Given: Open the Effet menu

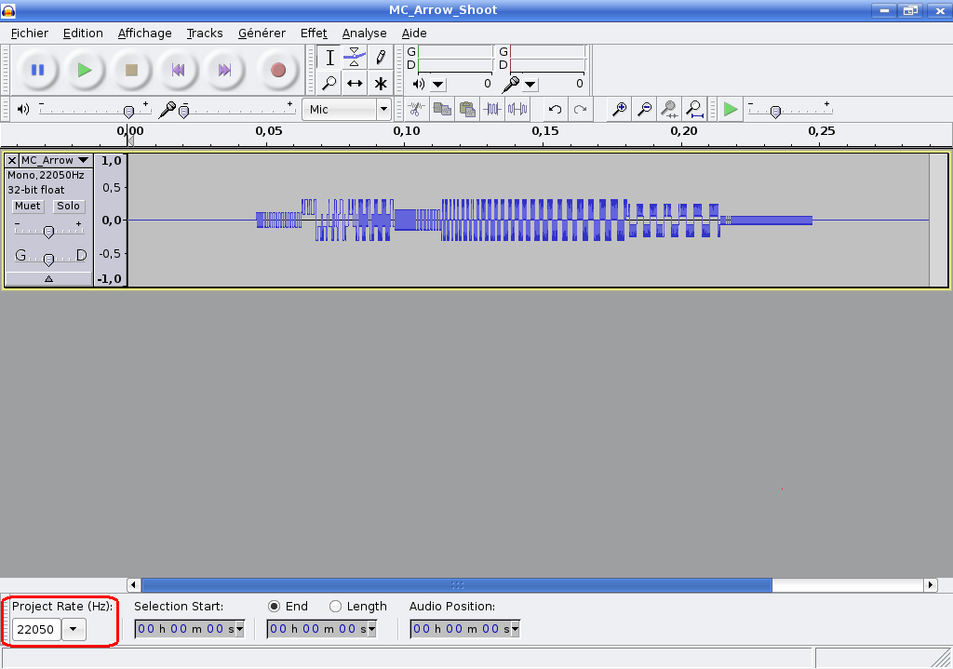Looking at the screenshot, I should point(314,33).
